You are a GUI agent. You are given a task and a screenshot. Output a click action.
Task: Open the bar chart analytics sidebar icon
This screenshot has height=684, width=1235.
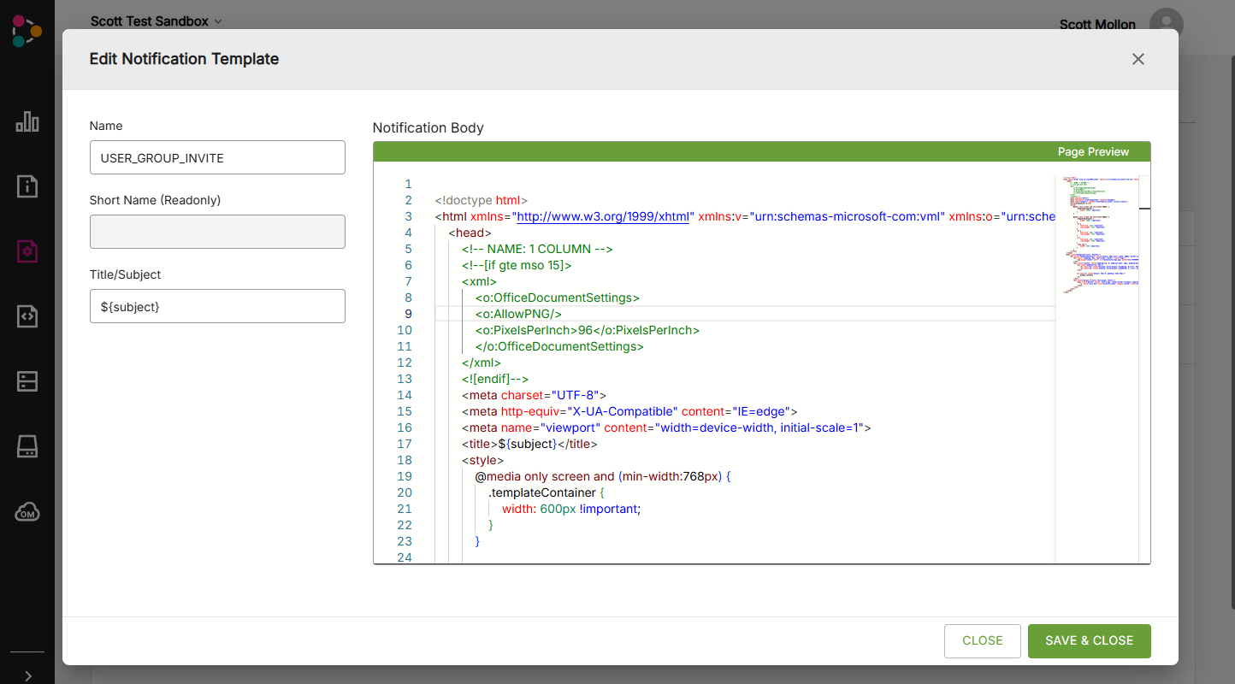coord(27,121)
